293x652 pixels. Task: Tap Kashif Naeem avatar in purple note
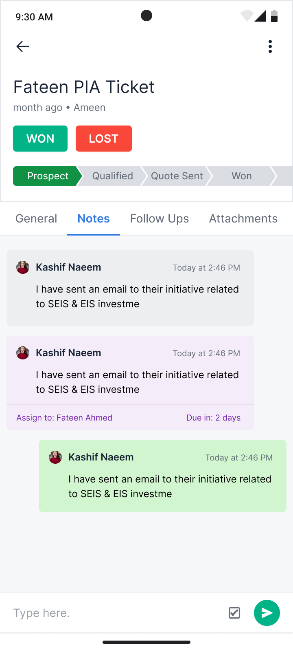(23, 353)
